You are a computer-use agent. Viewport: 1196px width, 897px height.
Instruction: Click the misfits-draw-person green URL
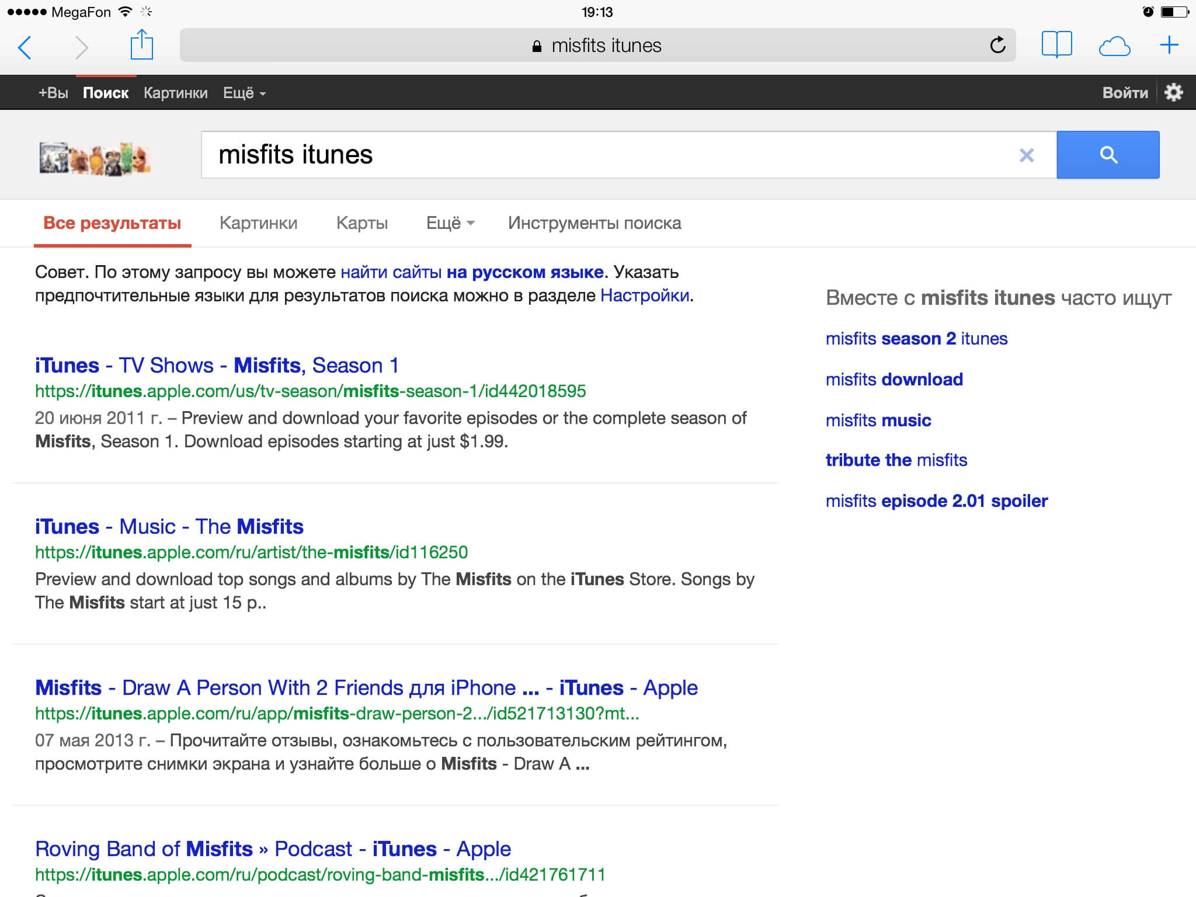tap(337, 714)
